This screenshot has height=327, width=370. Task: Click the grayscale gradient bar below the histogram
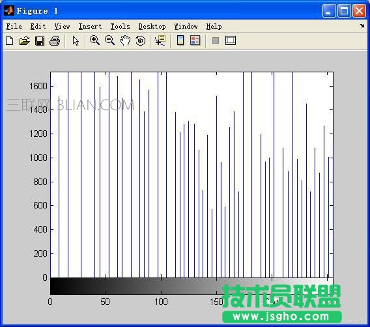click(192, 286)
